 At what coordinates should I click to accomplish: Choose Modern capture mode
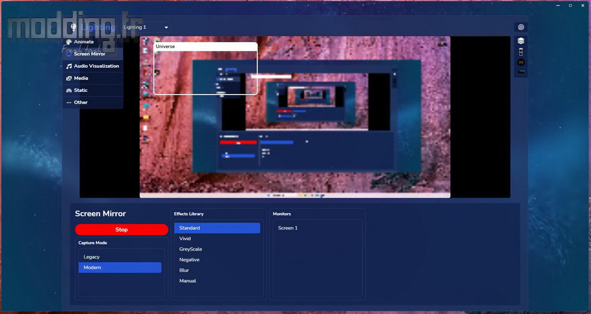[x=120, y=267]
